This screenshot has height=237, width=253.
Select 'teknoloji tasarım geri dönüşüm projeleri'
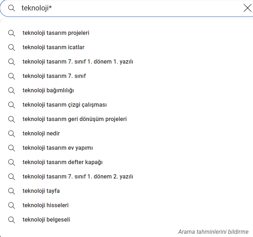click(x=74, y=119)
